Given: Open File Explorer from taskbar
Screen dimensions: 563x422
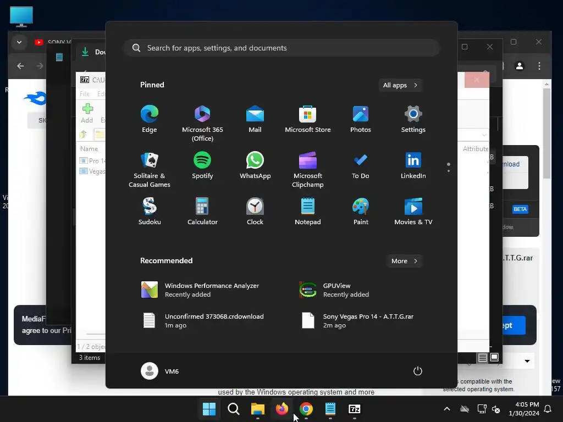Looking at the screenshot, I should tap(257, 409).
